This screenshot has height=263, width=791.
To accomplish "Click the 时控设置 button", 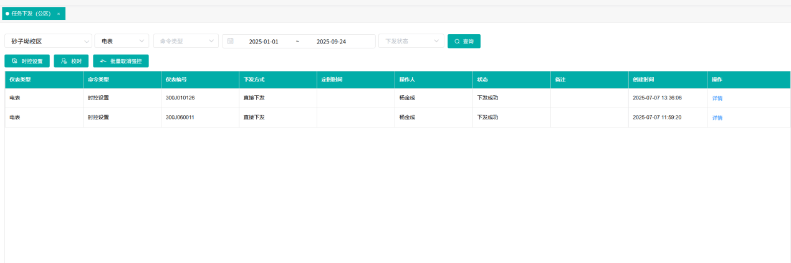I will (x=27, y=61).
